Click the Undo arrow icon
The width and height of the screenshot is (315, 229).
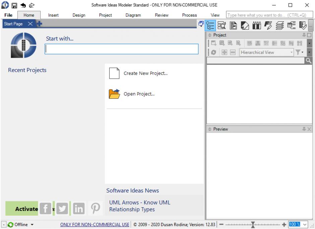click(x=23, y=5)
